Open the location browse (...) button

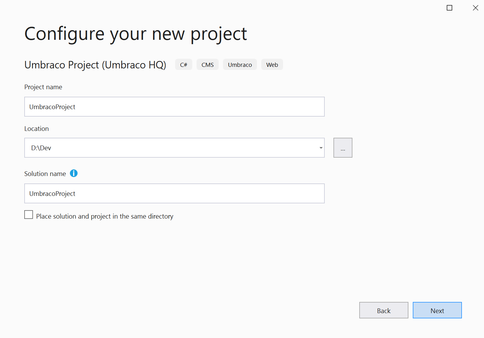[343, 148]
